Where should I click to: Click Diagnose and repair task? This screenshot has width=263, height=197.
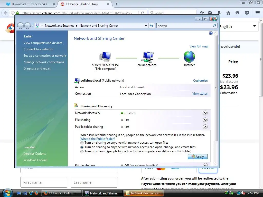coord(37,68)
